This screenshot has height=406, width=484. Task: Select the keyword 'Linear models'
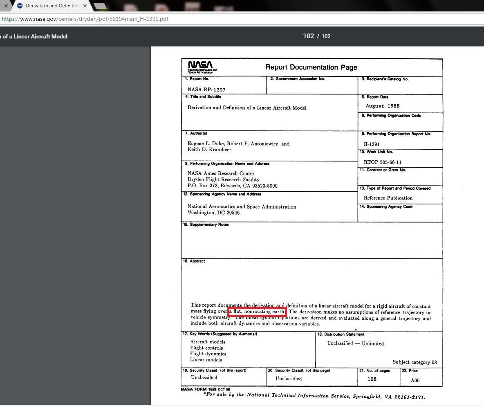coord(206,359)
